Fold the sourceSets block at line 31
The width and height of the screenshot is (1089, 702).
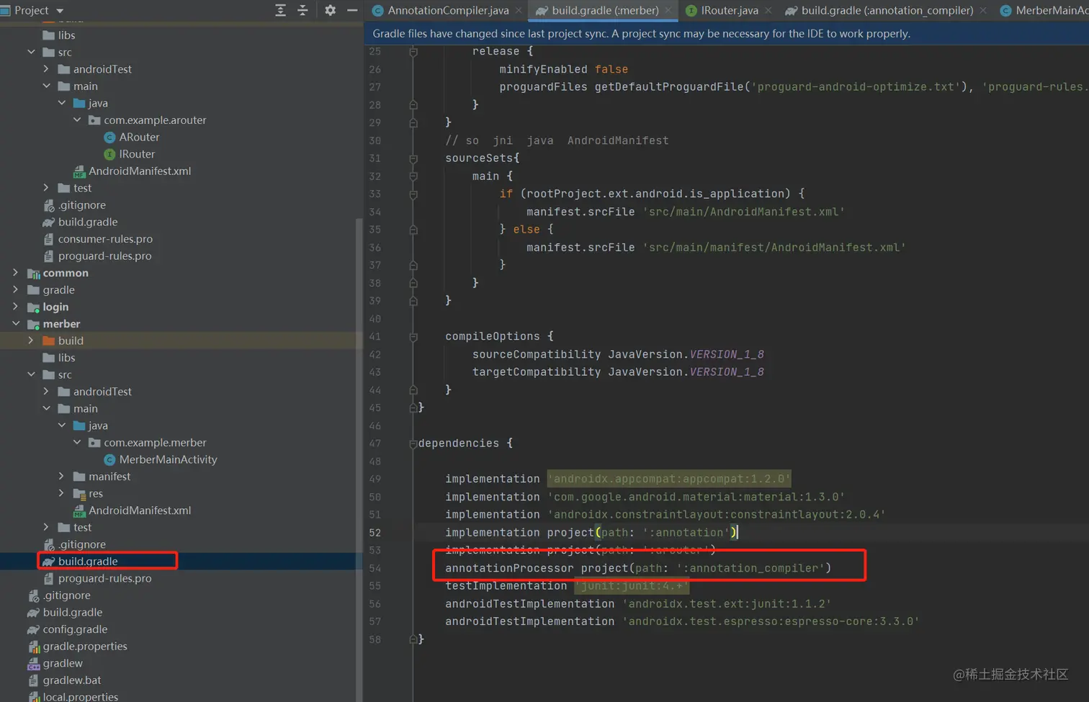tap(413, 158)
